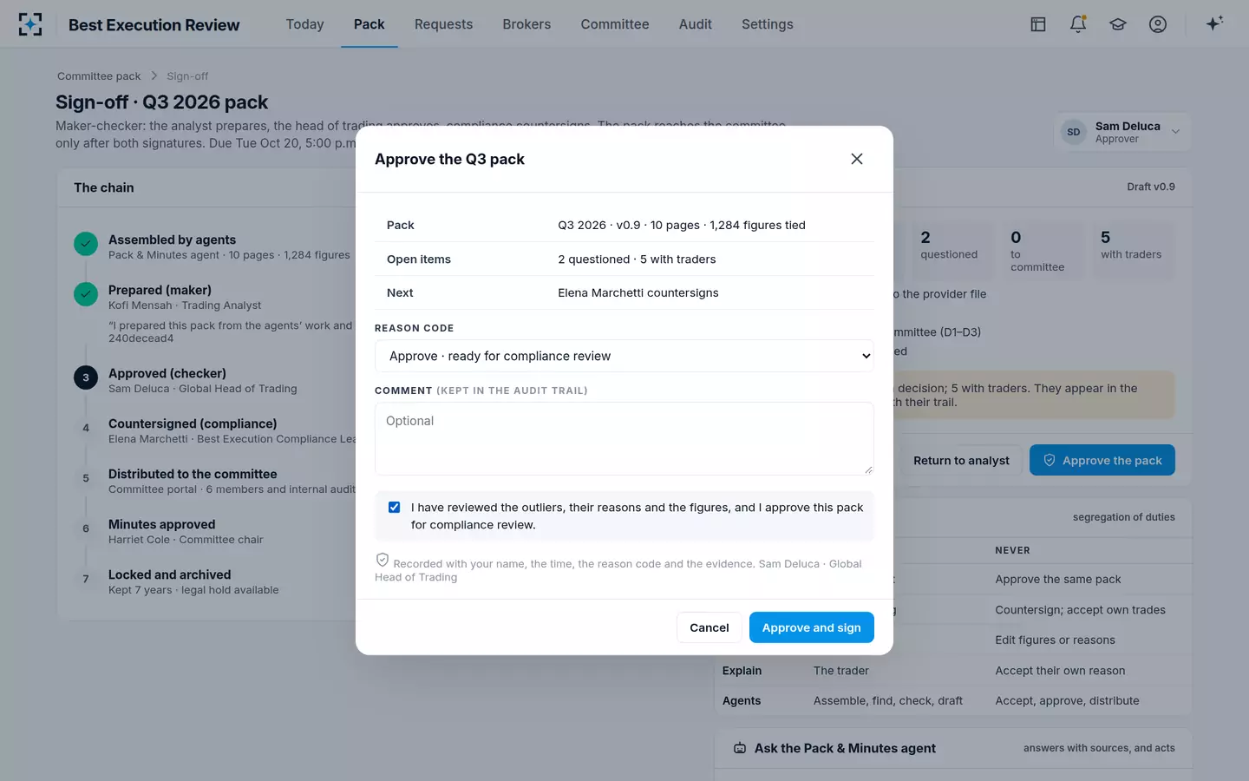This screenshot has height=781, width=1249.
Task: Select the Minutes approved step
Action: [162, 524]
